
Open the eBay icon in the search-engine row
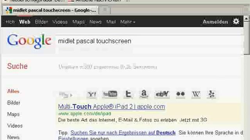click(162, 94)
